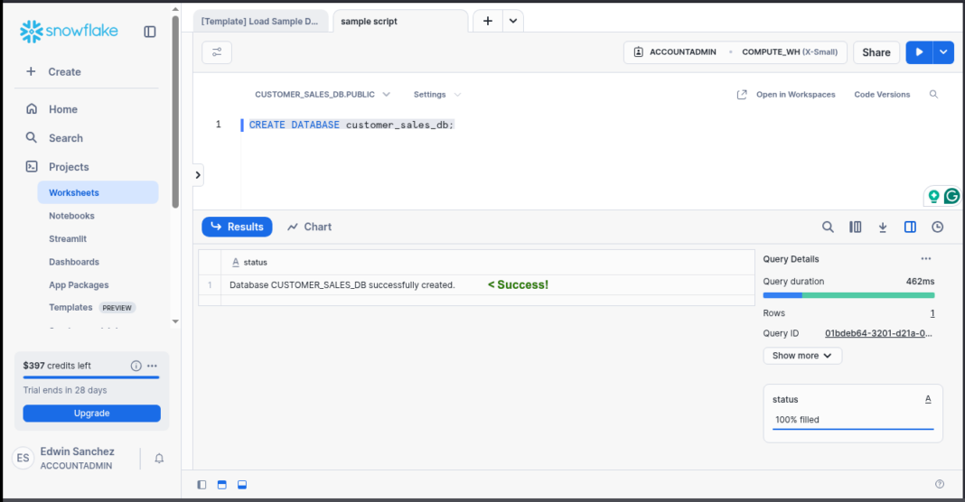Screen dimensions: 965x502
Task: Select the sample script tab
Action: [400, 21]
